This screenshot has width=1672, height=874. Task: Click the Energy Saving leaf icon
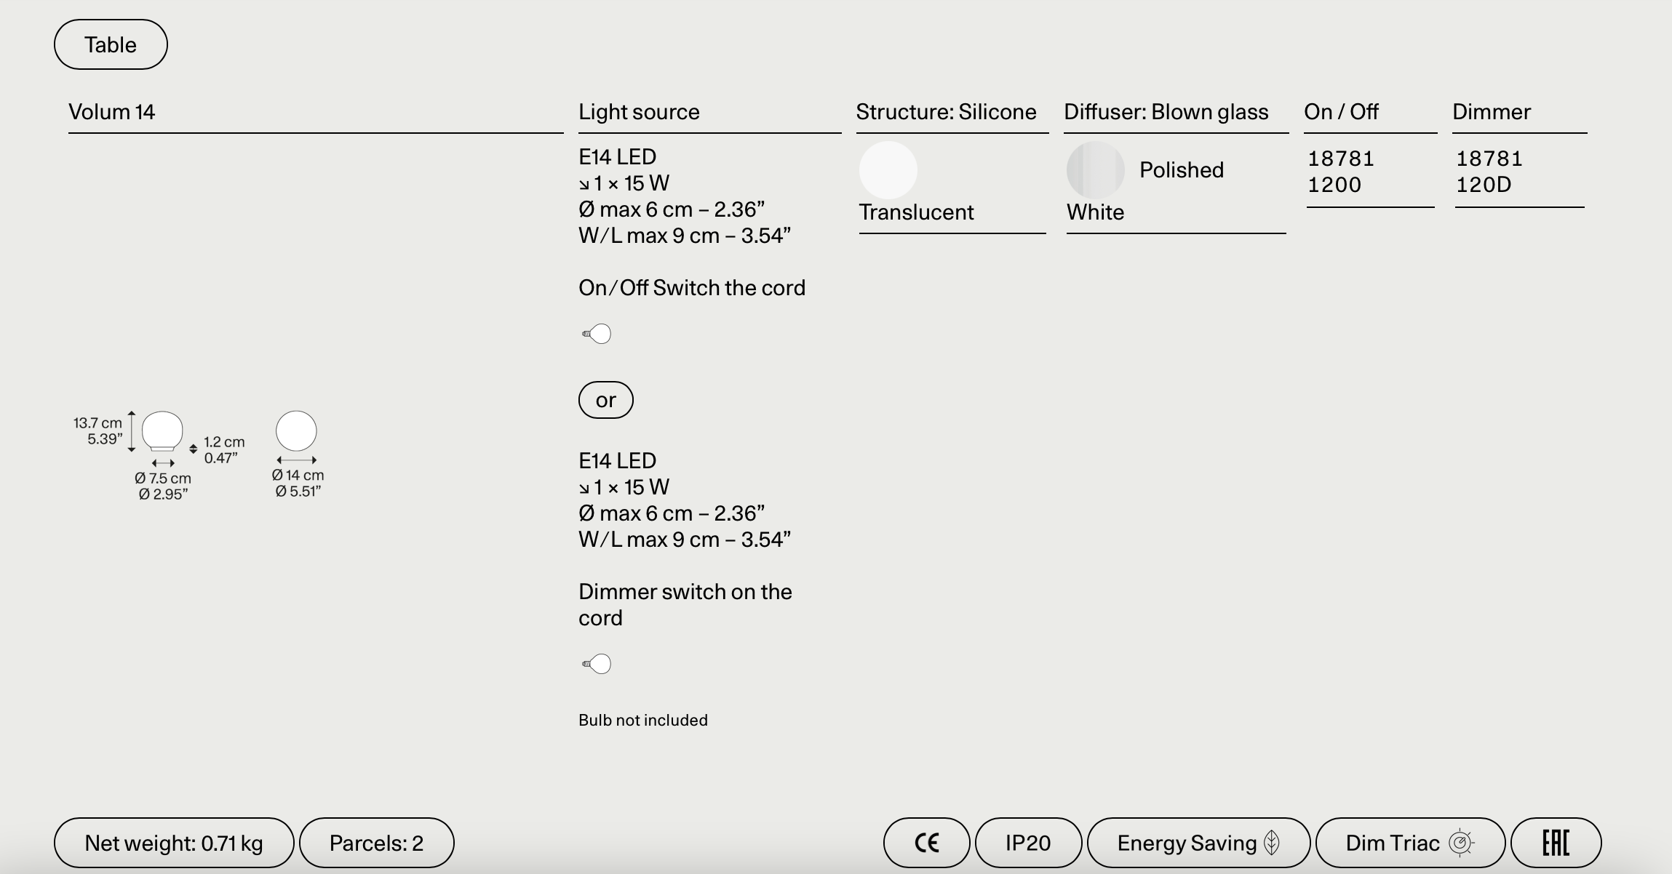[1272, 843]
